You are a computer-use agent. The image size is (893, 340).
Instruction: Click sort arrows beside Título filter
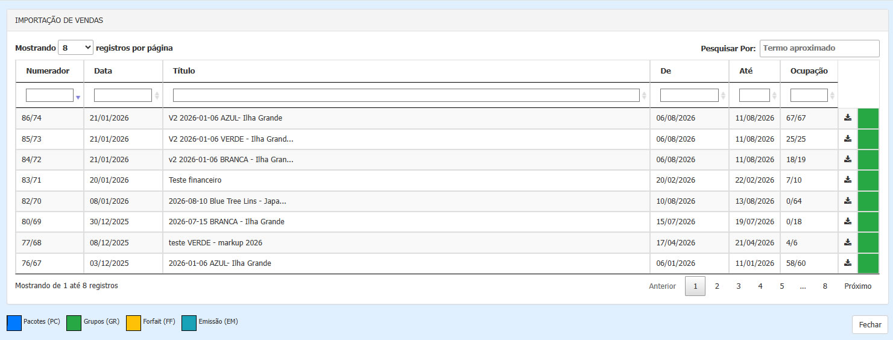coord(645,96)
